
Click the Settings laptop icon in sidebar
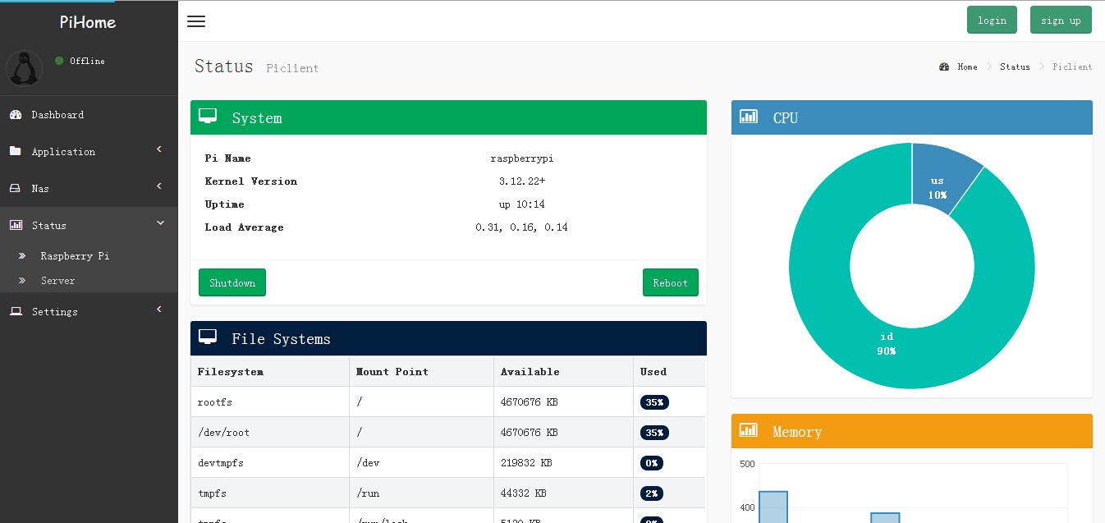tap(16, 312)
